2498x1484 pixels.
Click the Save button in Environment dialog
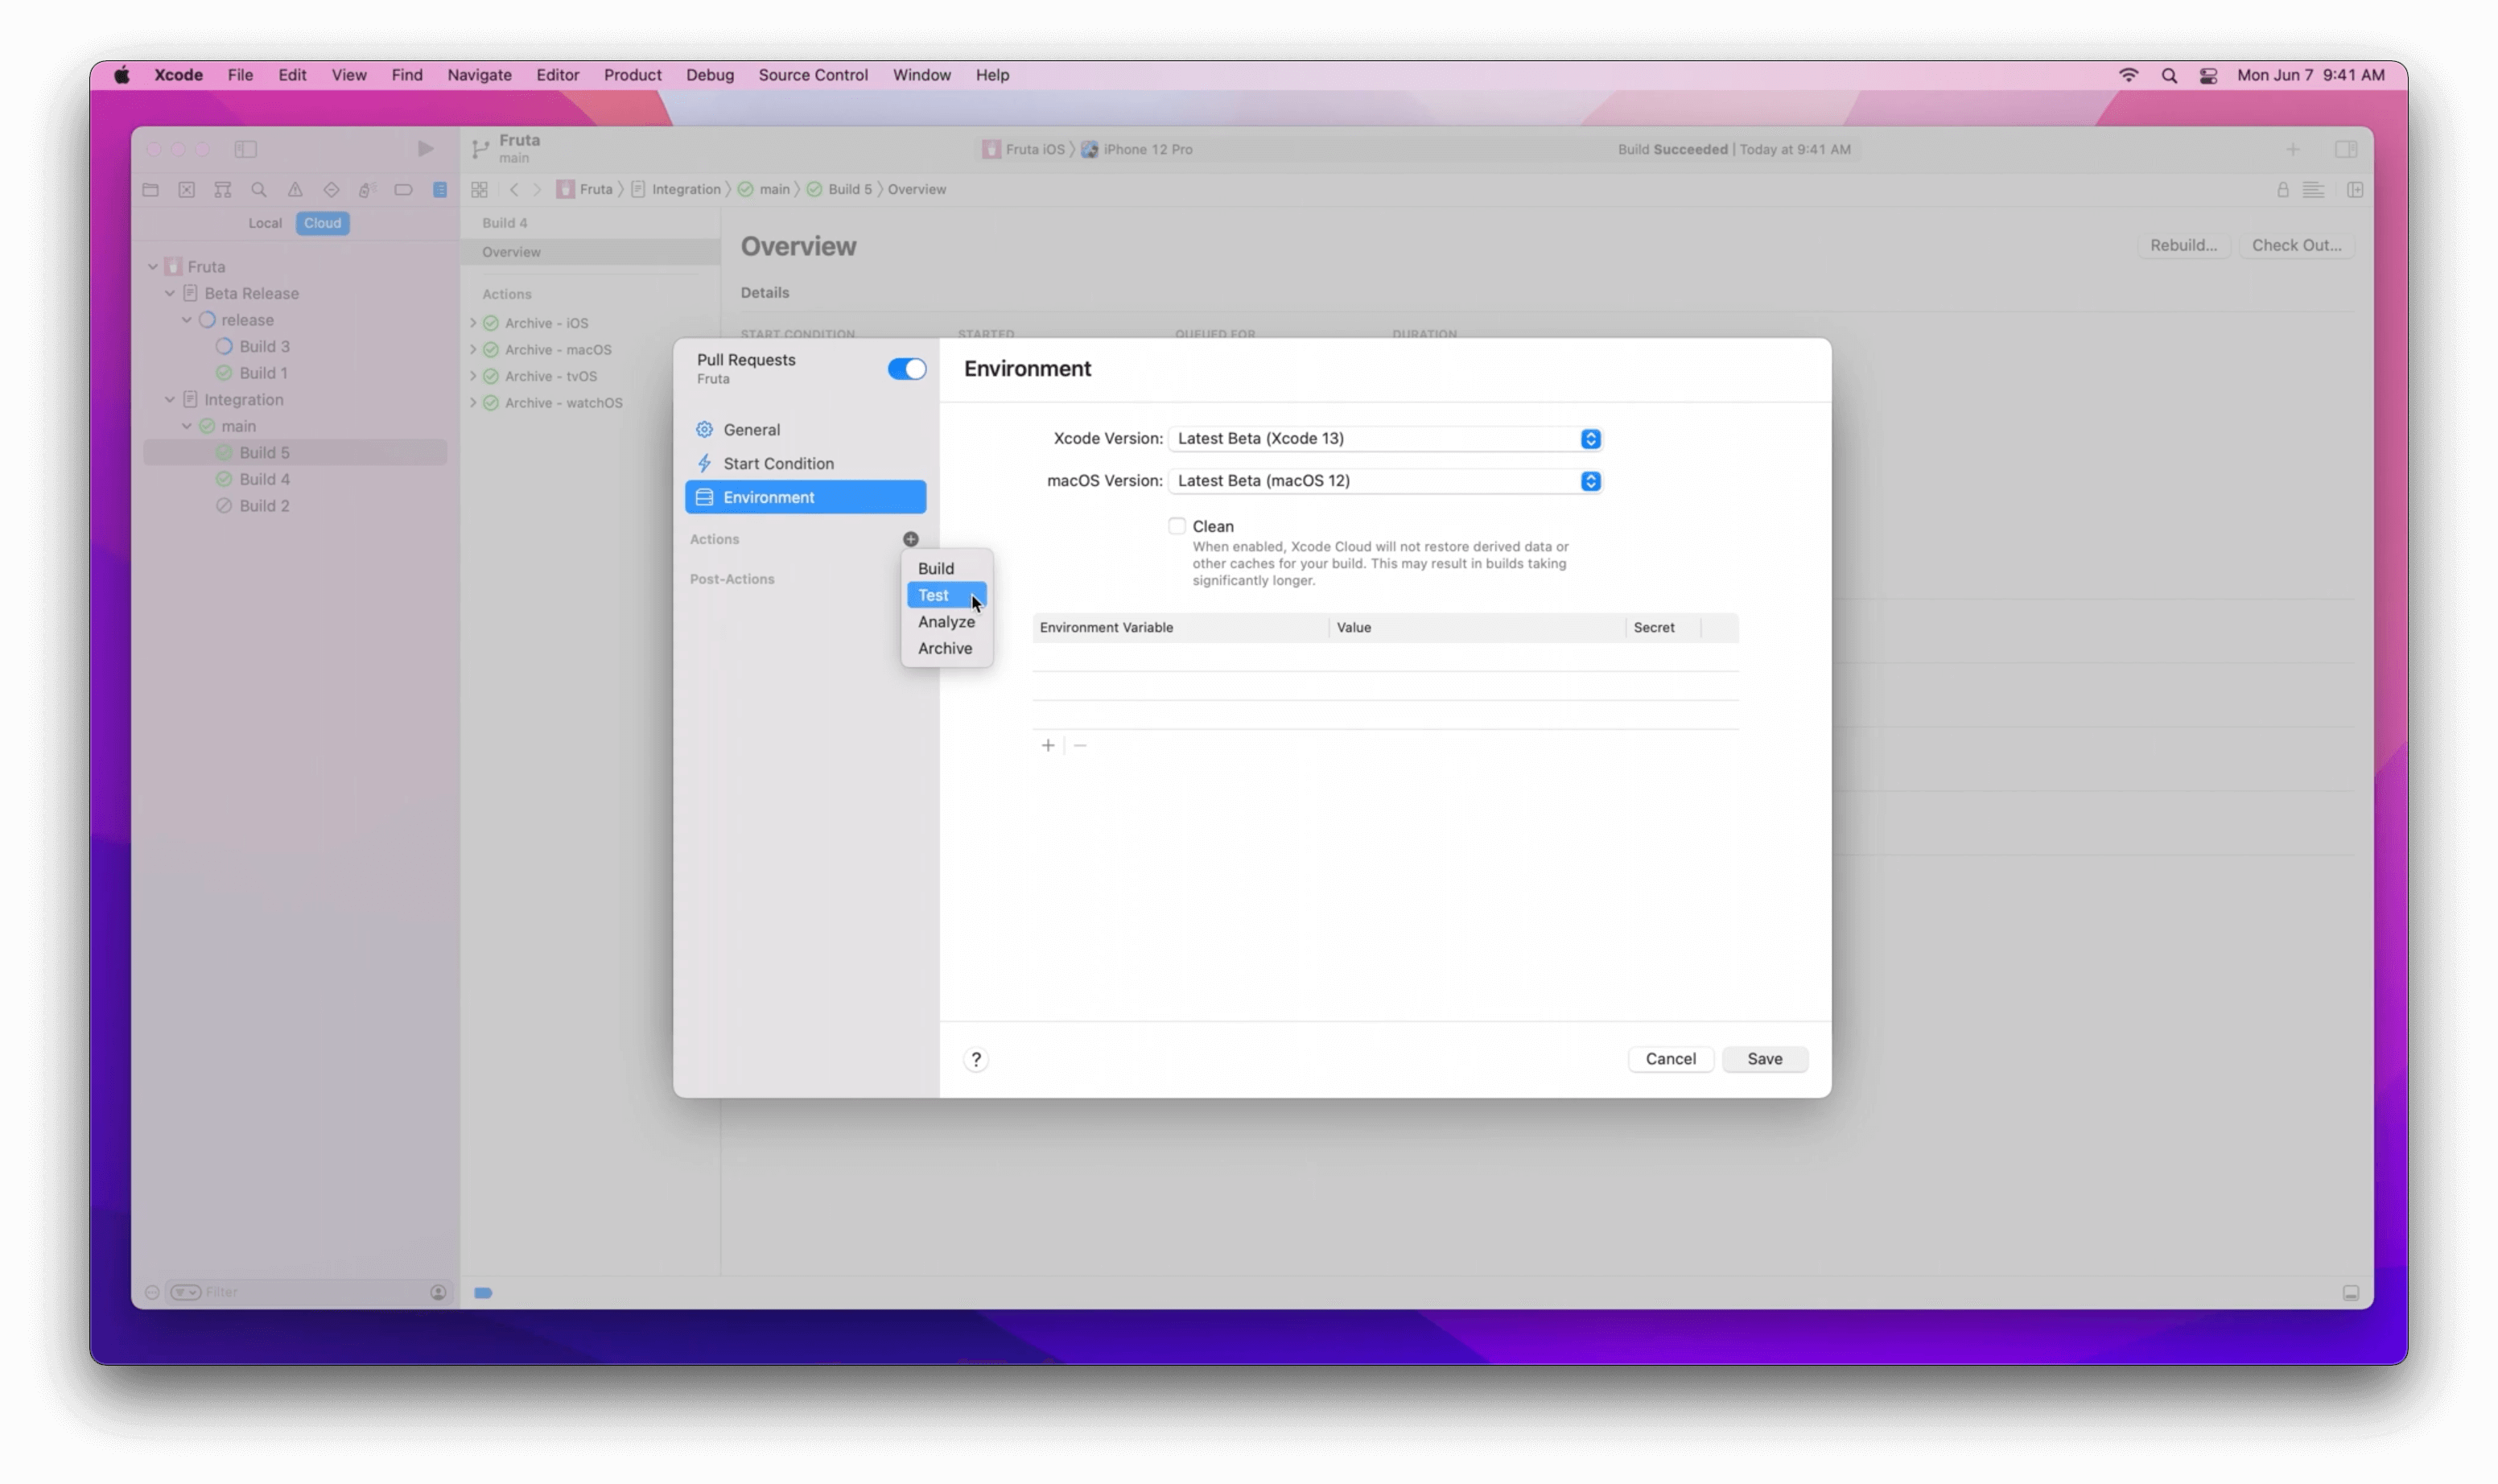pos(1765,1058)
